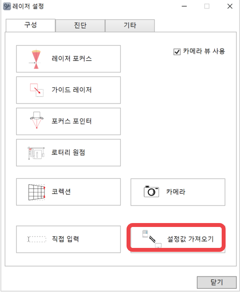Open 레이저 포커스 settings button
Viewport: 240px width, 292px height.
(x=69, y=59)
